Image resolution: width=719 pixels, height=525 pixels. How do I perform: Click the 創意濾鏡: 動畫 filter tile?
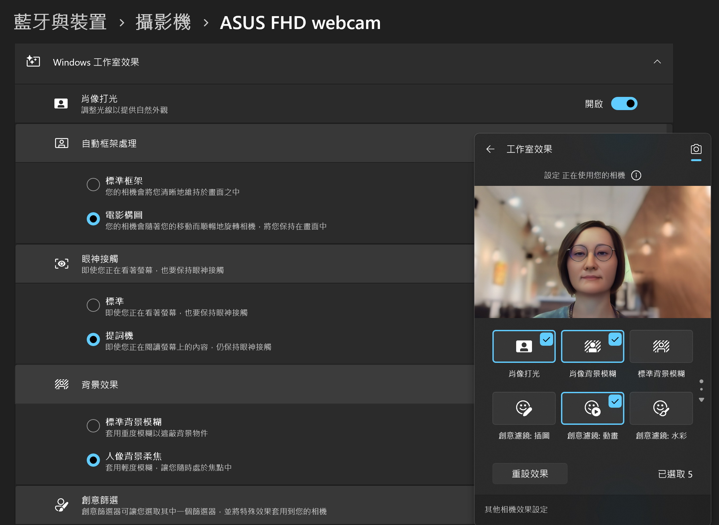pyautogui.click(x=592, y=408)
